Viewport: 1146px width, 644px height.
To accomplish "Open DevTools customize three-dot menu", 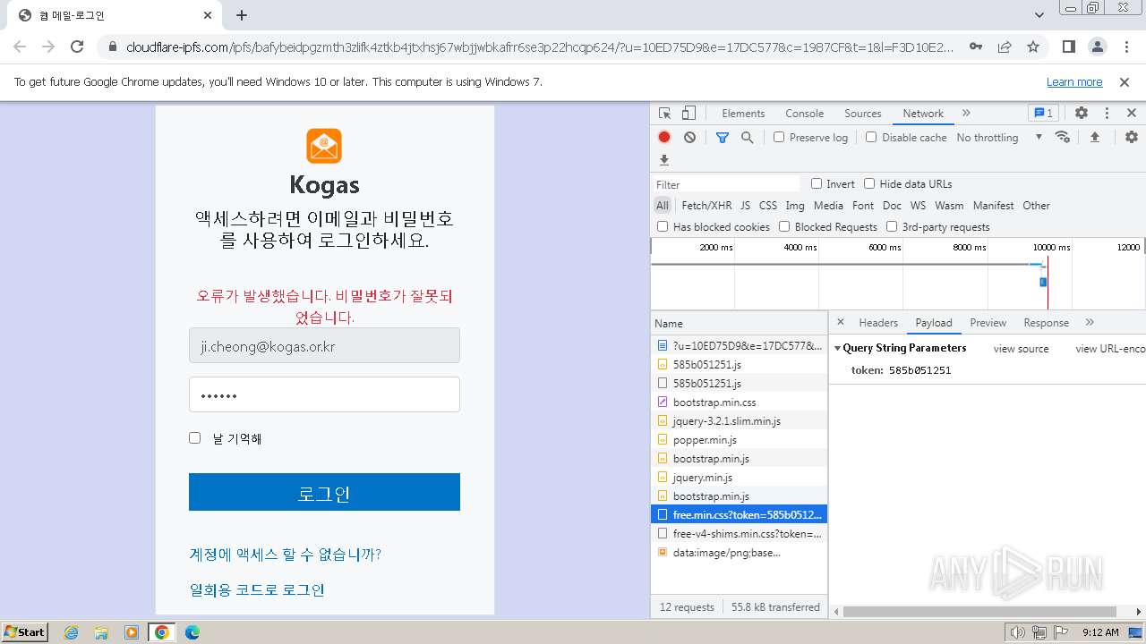I will [1107, 114].
